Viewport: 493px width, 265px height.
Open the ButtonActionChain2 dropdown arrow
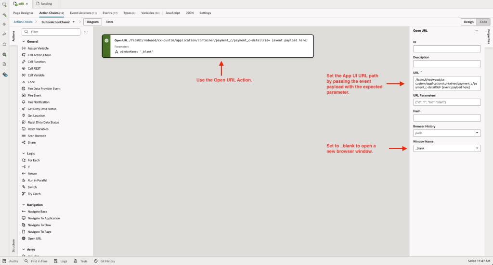74,22
